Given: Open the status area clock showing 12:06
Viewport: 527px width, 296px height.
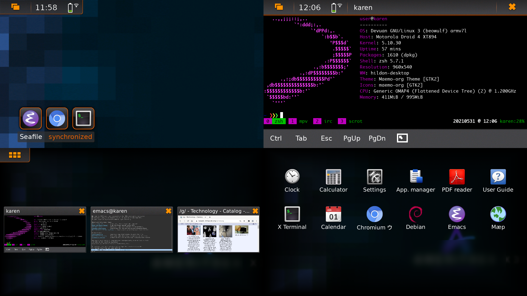Looking at the screenshot, I should point(310,7).
